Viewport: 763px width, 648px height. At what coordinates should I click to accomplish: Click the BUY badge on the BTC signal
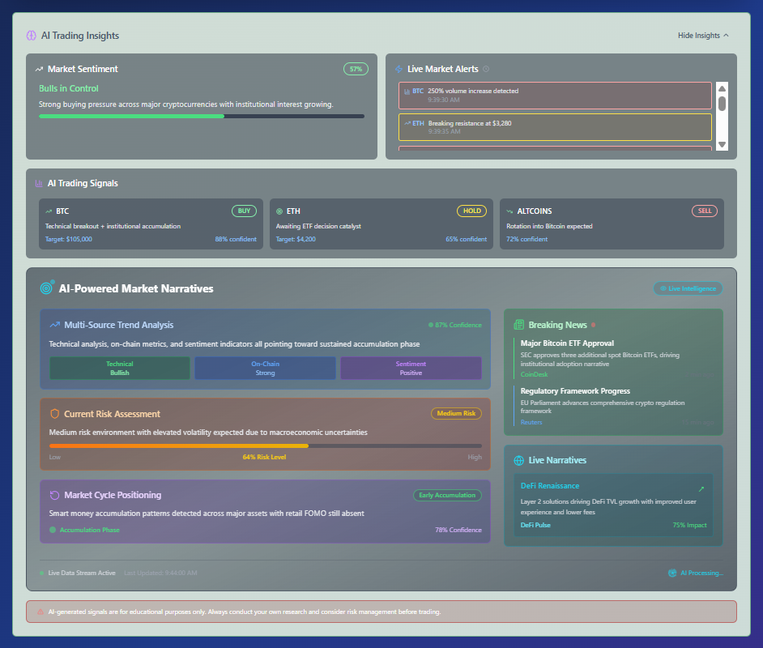[x=244, y=211]
